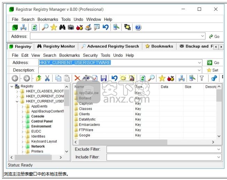Open help via the blue question mark icon
This screenshot has height=180, width=227.
point(138,28)
